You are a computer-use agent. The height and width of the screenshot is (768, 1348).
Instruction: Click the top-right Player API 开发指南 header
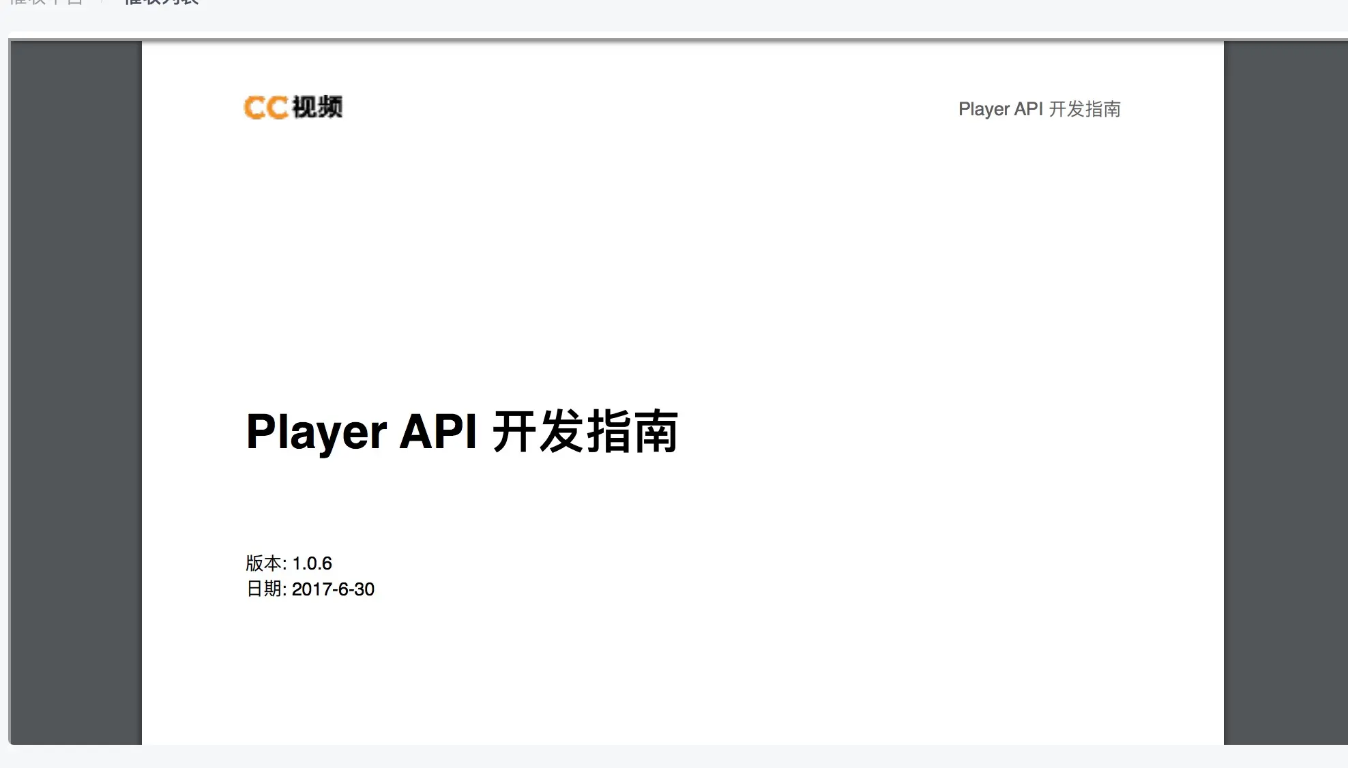click(1039, 109)
